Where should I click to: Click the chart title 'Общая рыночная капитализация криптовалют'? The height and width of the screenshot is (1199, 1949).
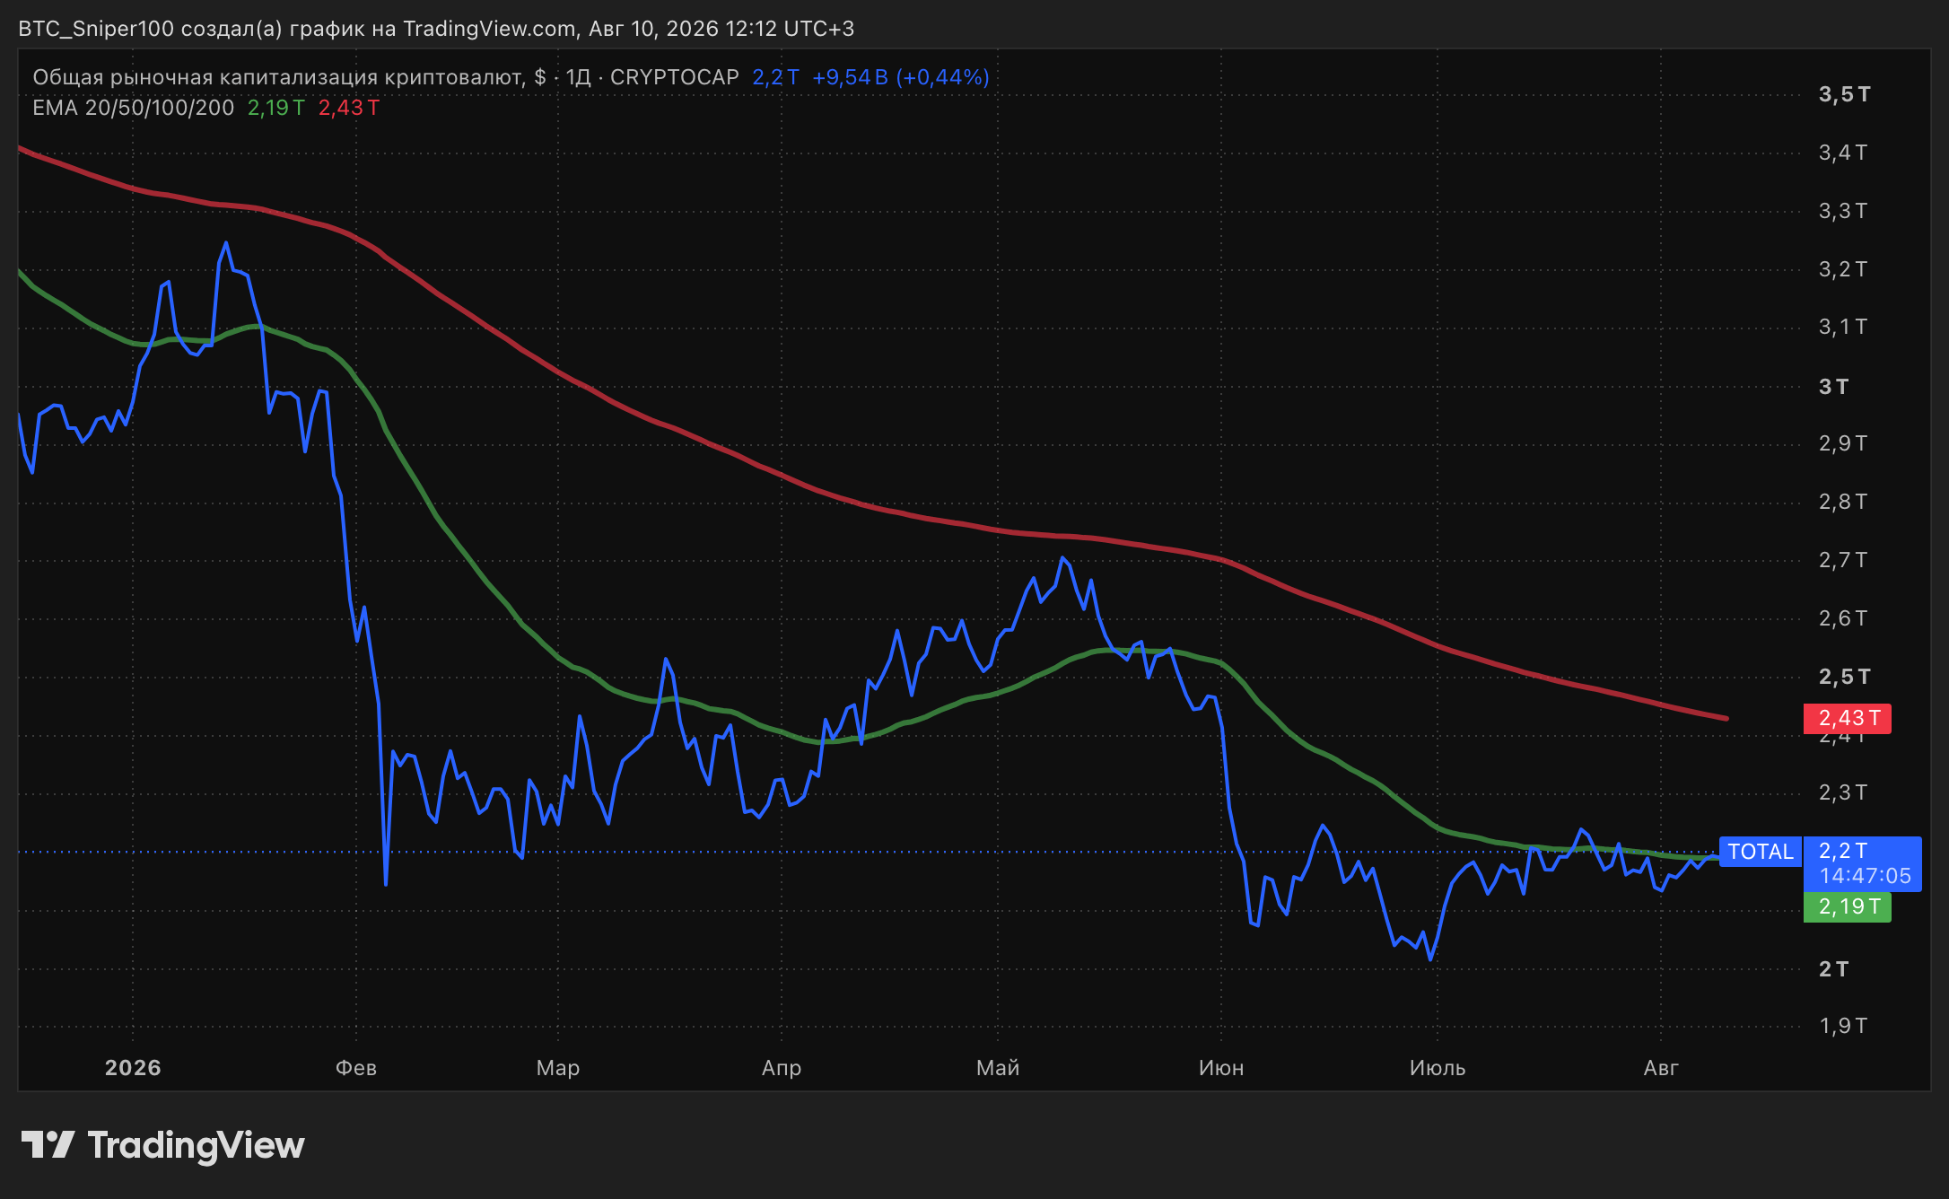click(x=278, y=77)
